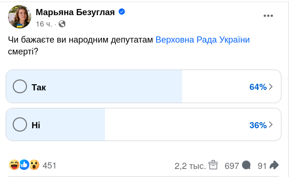Select the Ні poll radio button
The image size is (289, 177).
[x=20, y=124]
